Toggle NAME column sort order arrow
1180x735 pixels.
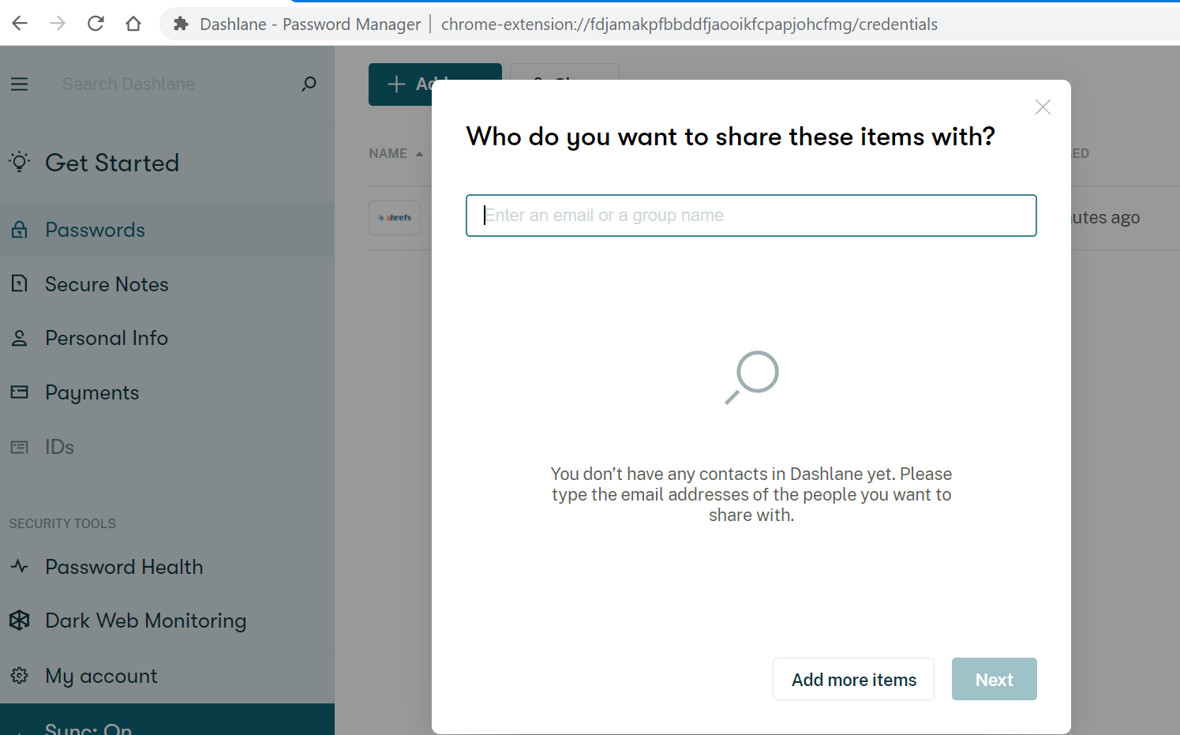[x=419, y=152]
